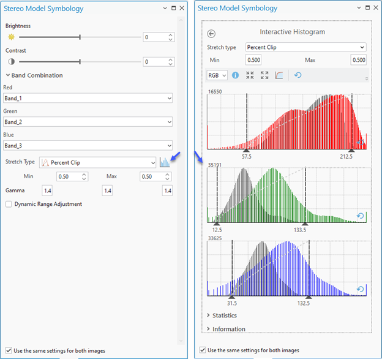Reset the green band histogram
The width and height of the screenshot is (382, 359).
pyautogui.click(x=360, y=216)
